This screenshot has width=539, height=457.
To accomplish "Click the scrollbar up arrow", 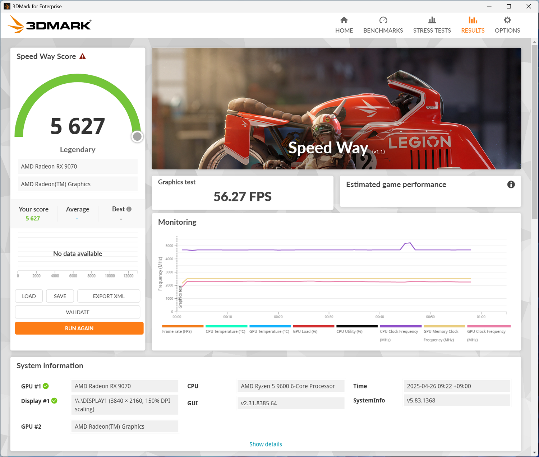I will point(535,42).
